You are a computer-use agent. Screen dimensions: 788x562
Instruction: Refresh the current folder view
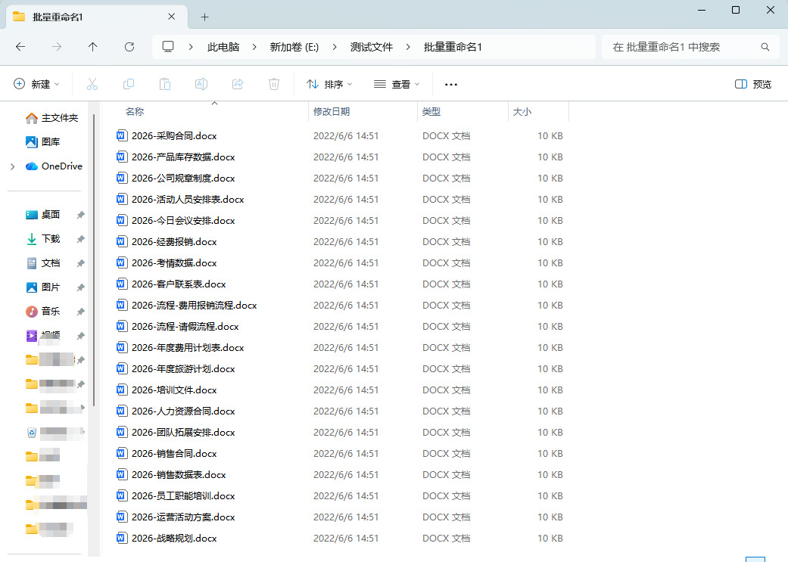pos(129,47)
